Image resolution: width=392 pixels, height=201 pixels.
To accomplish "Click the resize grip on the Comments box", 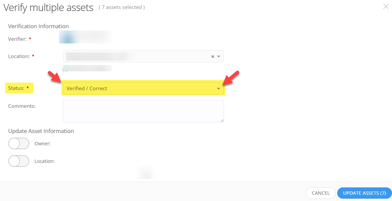I will pos(222,120).
